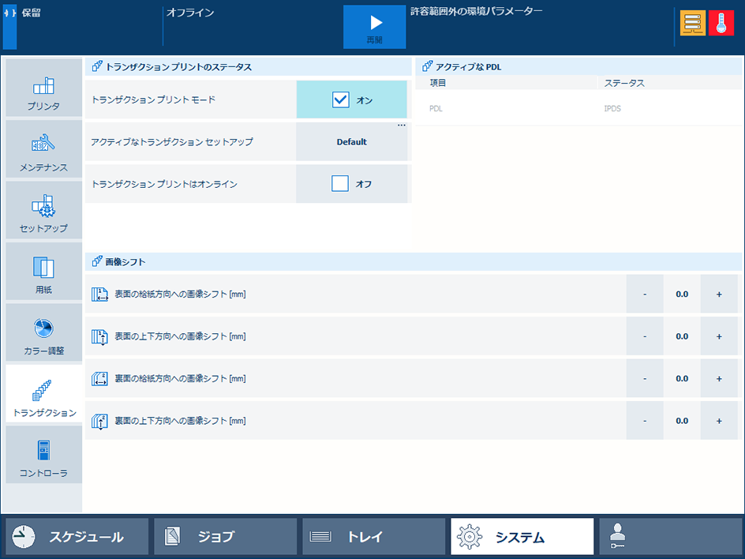The height and width of the screenshot is (559, 745).
Task: Click the 許容範囲外の環境パラメーター message
Action: coord(476,11)
